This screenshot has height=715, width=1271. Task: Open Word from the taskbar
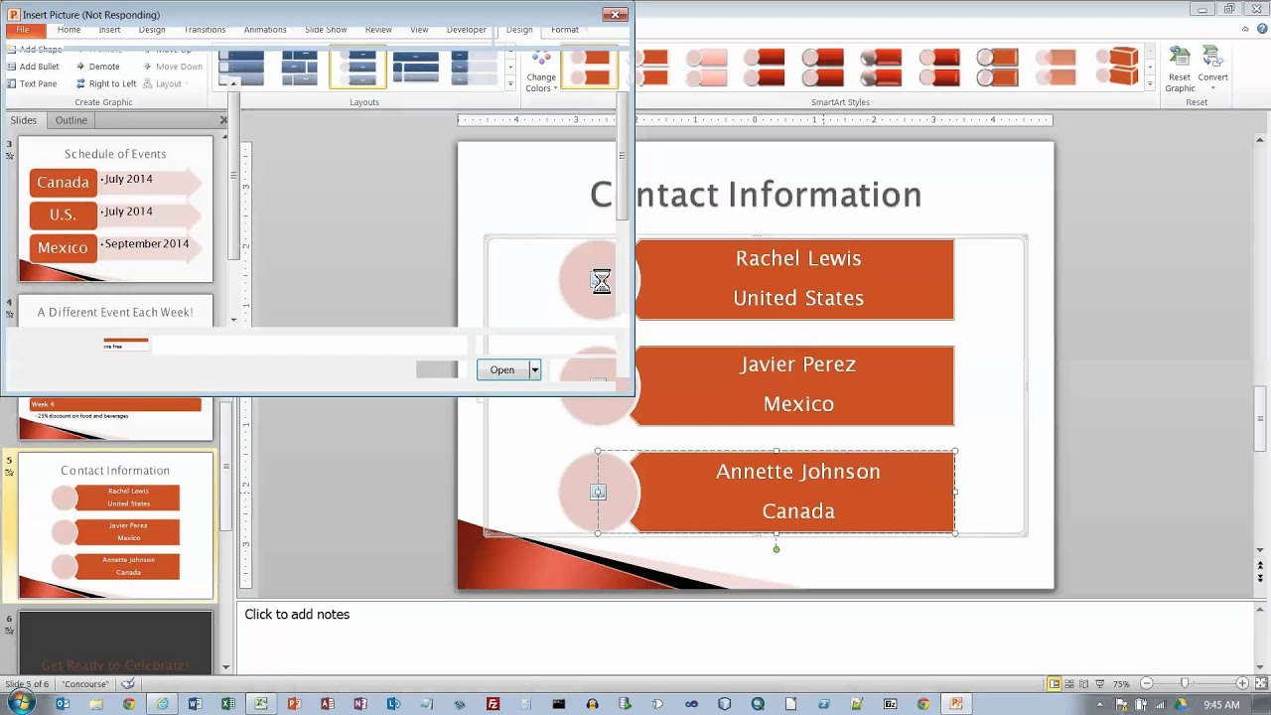click(x=195, y=703)
